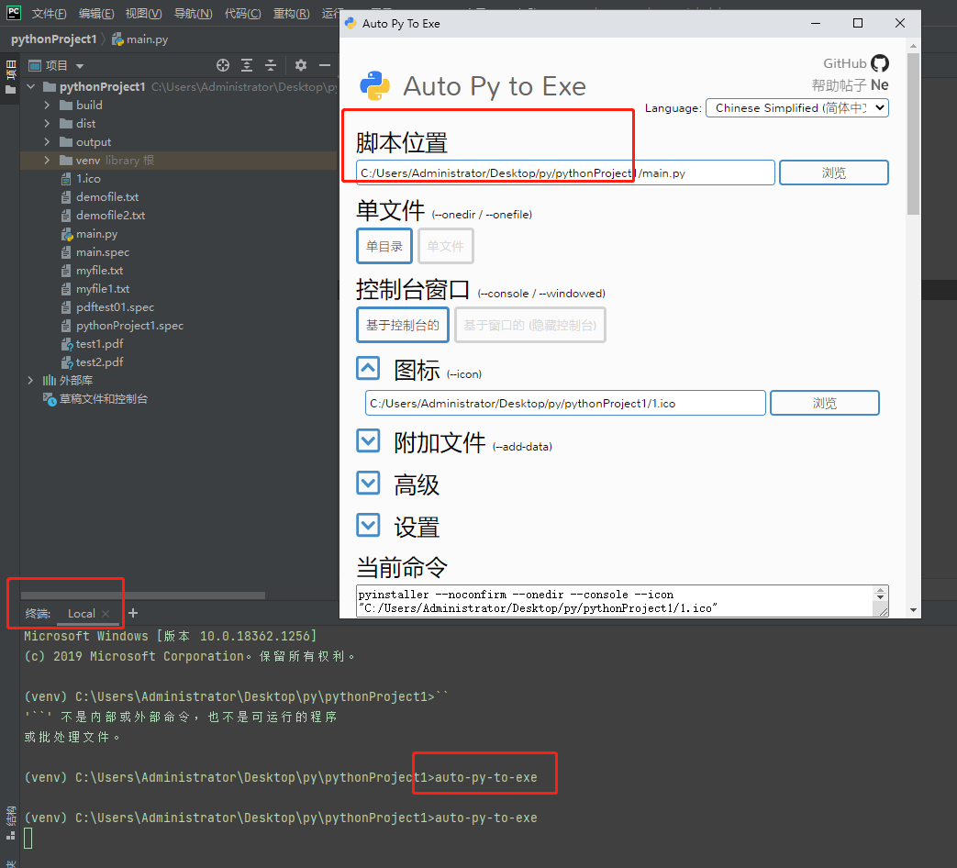Expand the venv folder
This screenshot has width=957, height=868.
tap(47, 160)
